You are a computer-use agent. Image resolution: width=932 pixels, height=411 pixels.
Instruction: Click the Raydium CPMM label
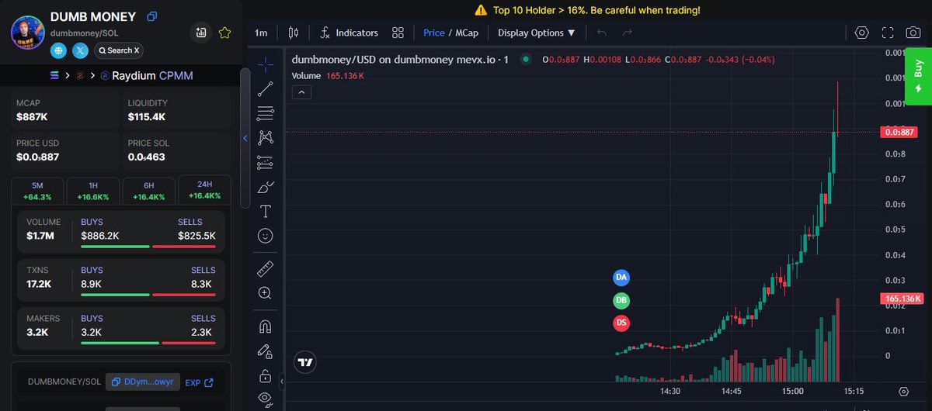151,75
